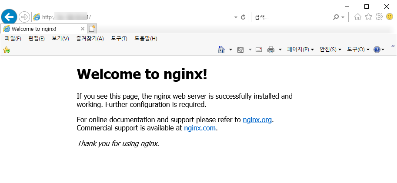The height and width of the screenshot is (183, 397).
Task: Click the add-to-favorites-bar star icon
Action: (x=7, y=50)
